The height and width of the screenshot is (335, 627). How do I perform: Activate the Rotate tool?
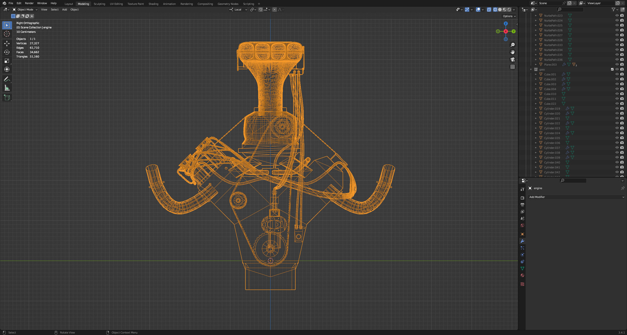pyautogui.click(x=7, y=52)
